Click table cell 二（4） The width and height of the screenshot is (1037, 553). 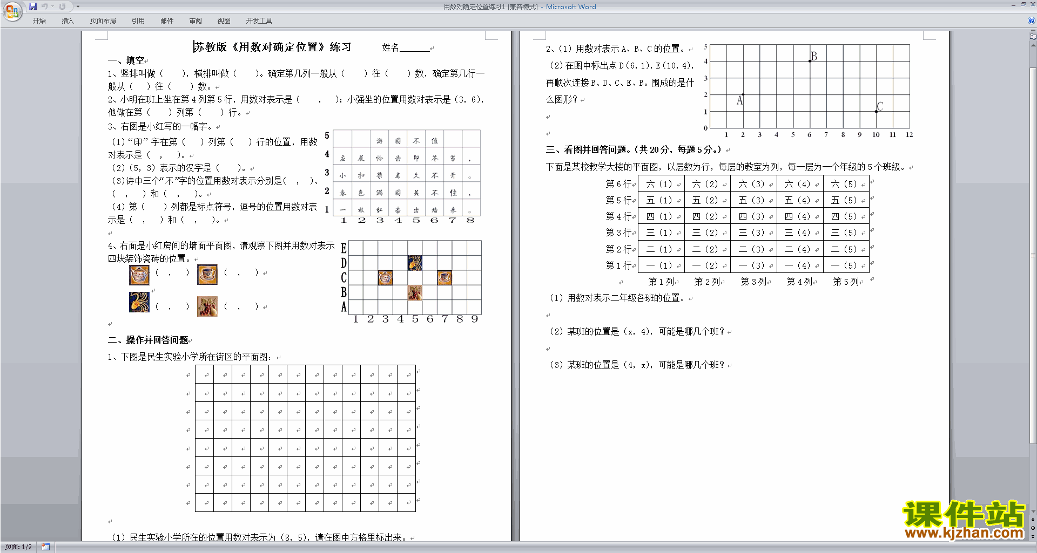(x=799, y=249)
